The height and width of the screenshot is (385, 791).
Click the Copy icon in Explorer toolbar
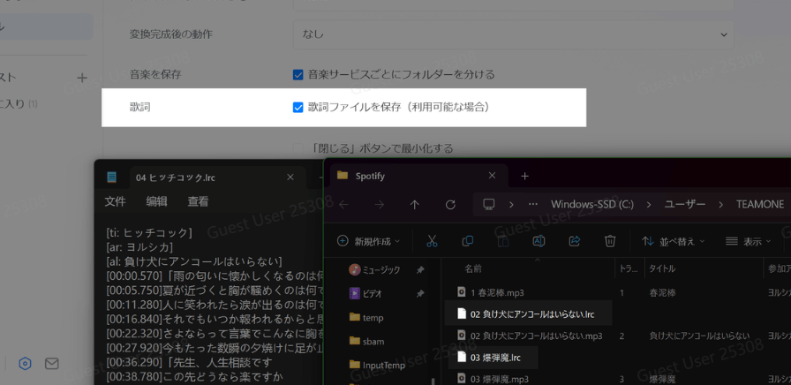[x=468, y=241]
